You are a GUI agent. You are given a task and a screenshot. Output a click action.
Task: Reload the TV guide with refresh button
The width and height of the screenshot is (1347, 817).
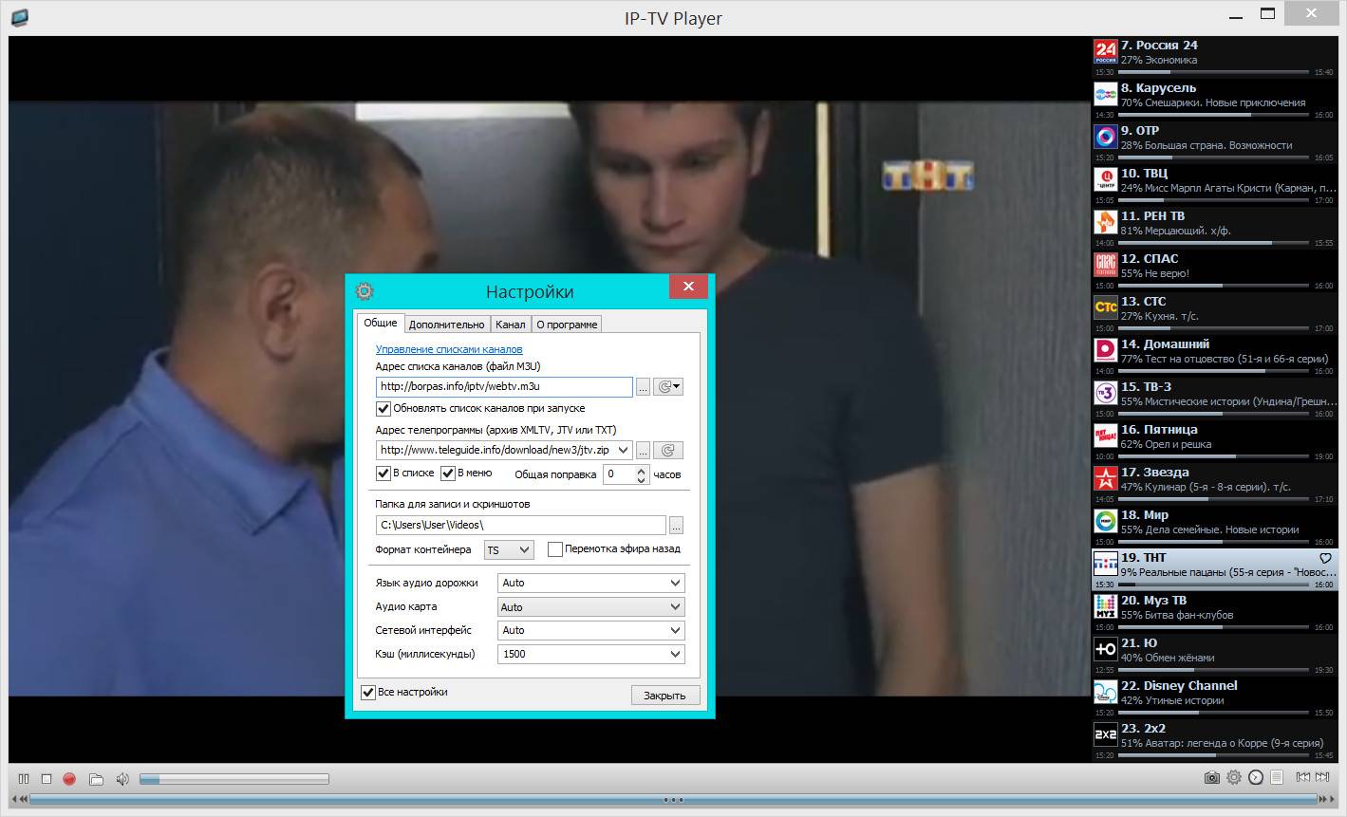click(667, 450)
